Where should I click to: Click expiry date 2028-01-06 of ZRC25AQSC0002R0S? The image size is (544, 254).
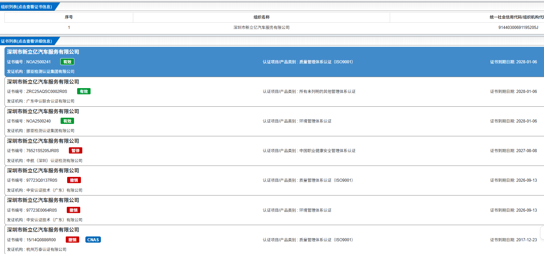(526, 92)
